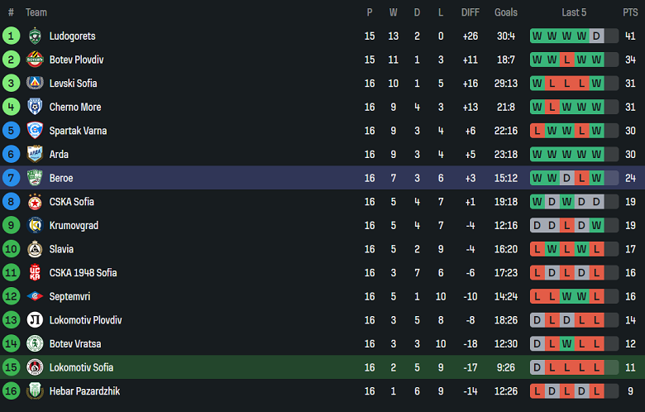Click the Cherno More club badge
Image resolution: width=645 pixels, height=412 pixels.
click(35, 107)
